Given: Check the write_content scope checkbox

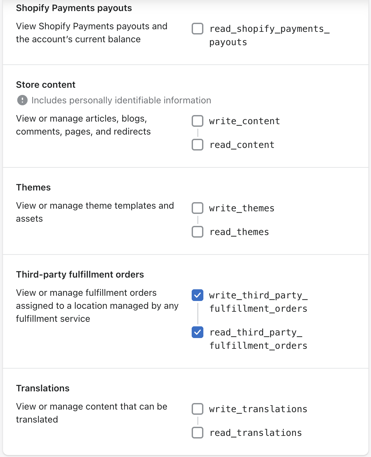Looking at the screenshot, I should click(x=198, y=121).
